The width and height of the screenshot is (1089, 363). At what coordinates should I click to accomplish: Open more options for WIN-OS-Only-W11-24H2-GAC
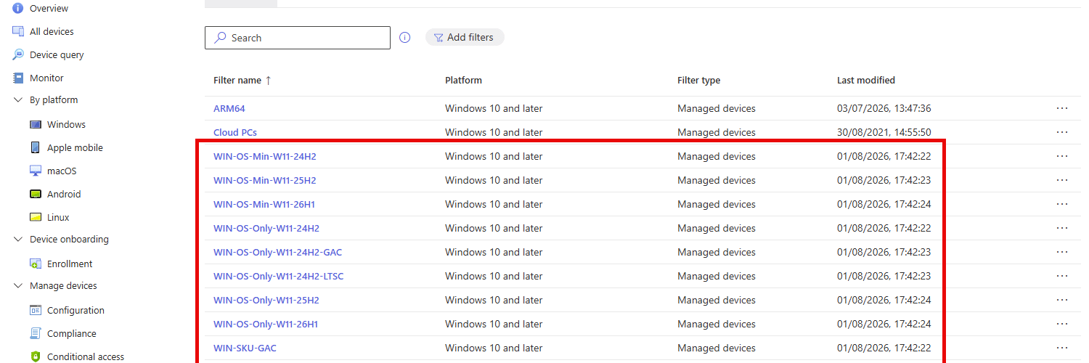pos(1062,252)
